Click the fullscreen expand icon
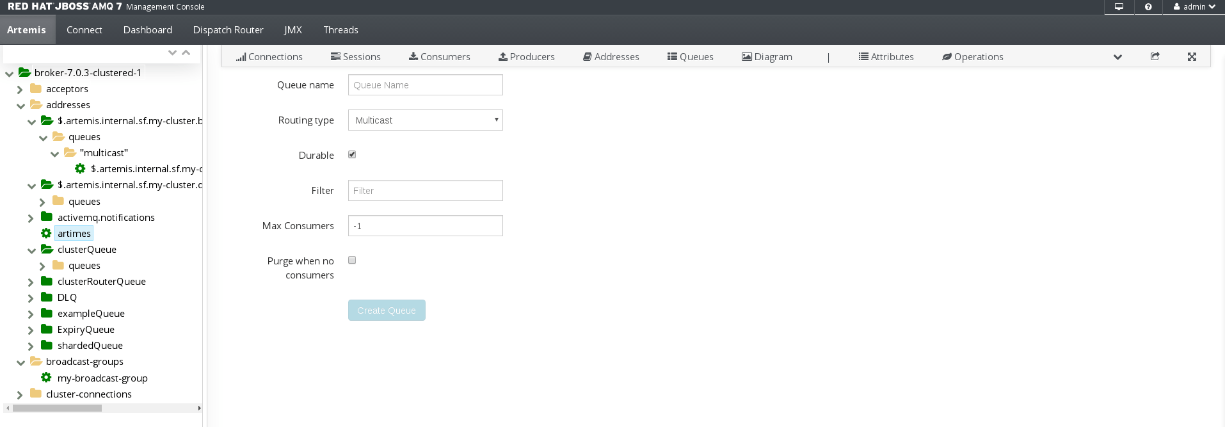 [1192, 56]
